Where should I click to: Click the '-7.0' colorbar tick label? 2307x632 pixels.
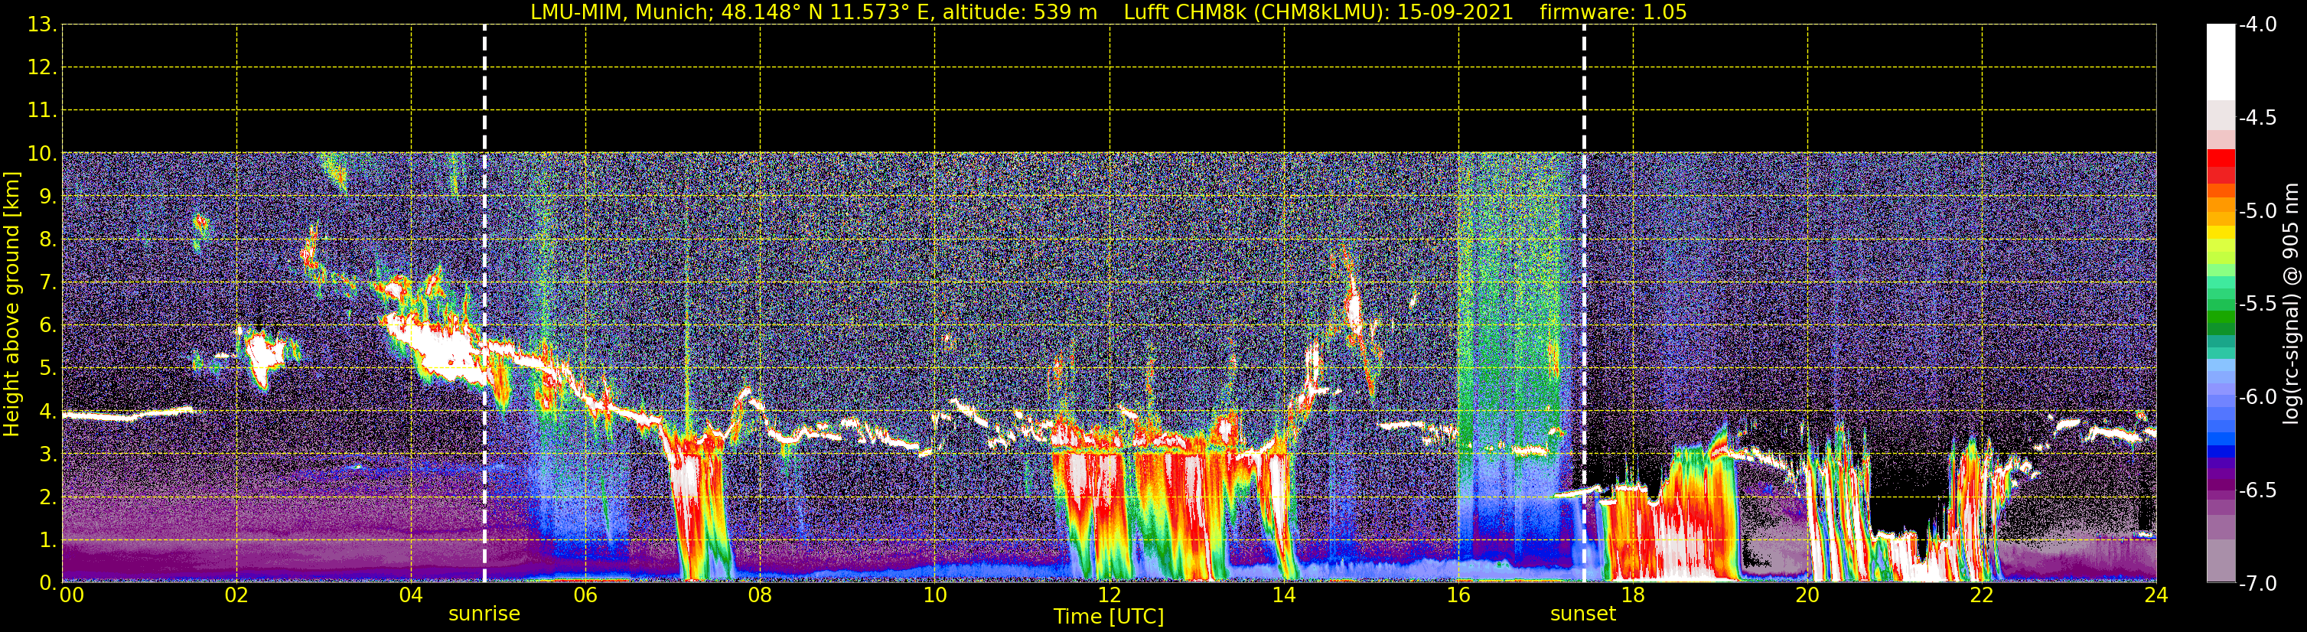2258,584
